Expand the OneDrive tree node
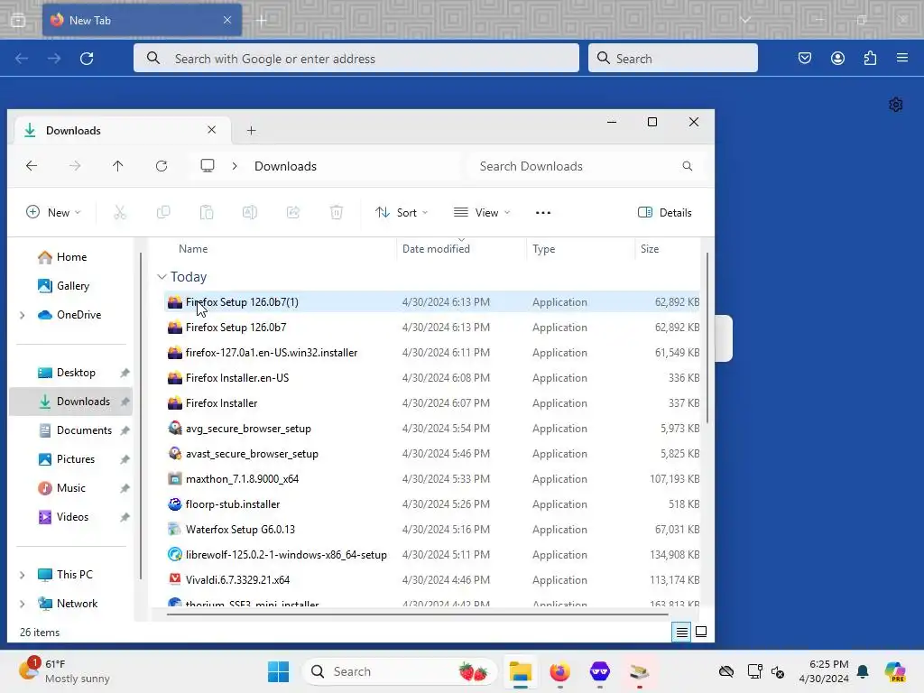The image size is (924, 693). tap(23, 315)
